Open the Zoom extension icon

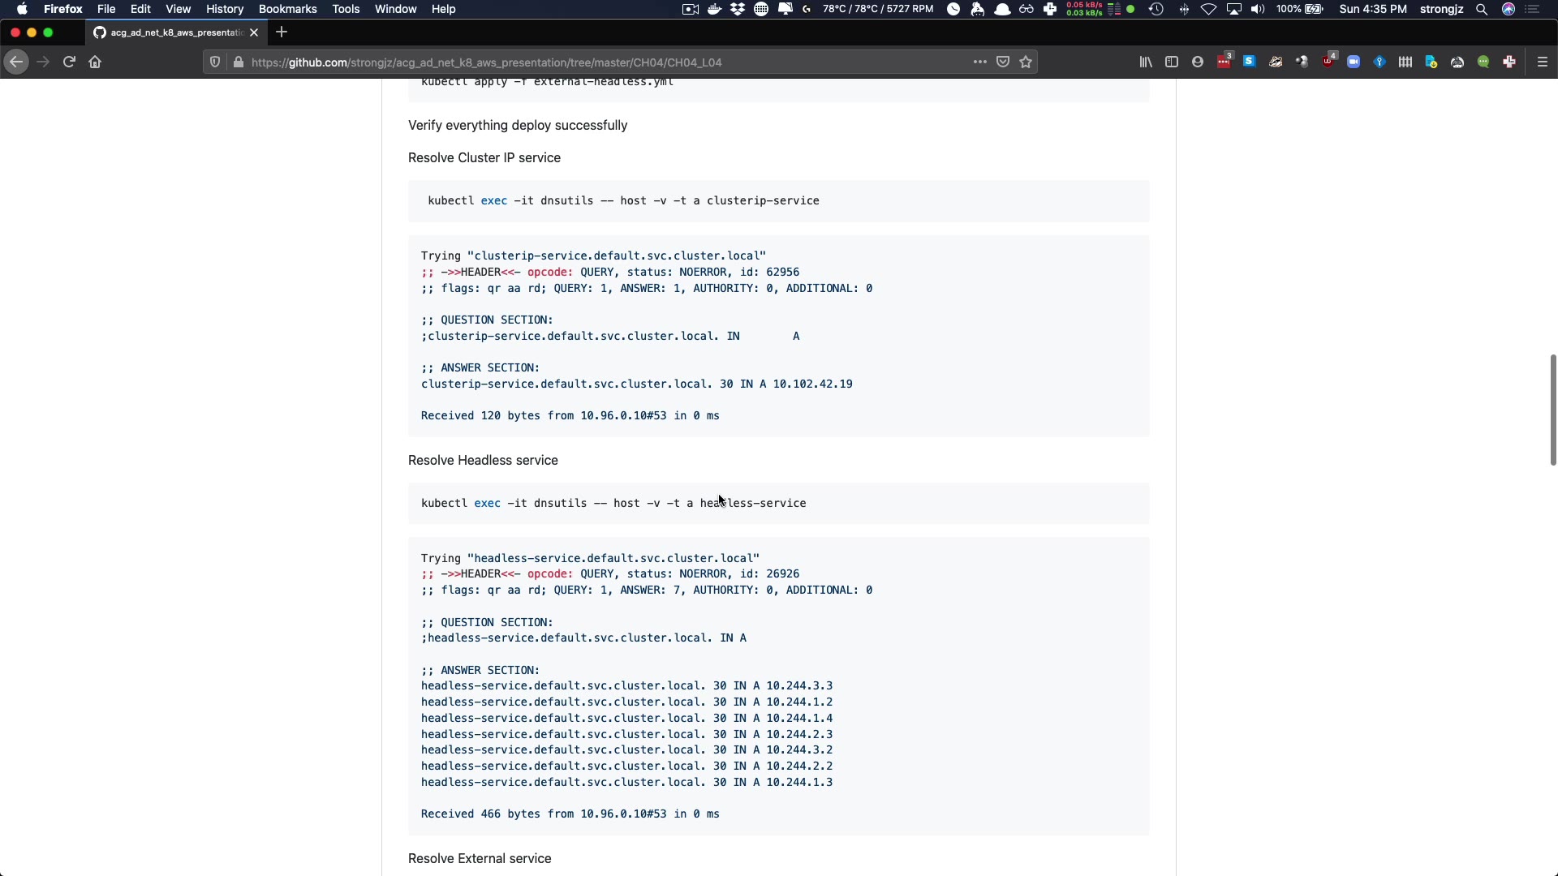[1354, 62]
